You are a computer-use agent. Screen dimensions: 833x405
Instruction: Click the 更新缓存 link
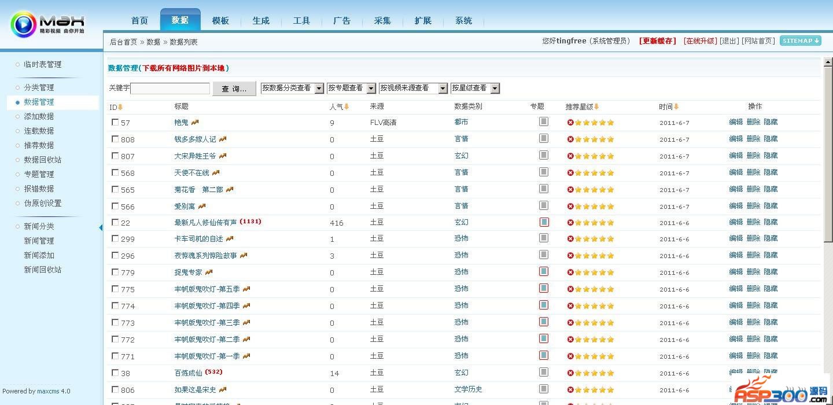(x=657, y=41)
